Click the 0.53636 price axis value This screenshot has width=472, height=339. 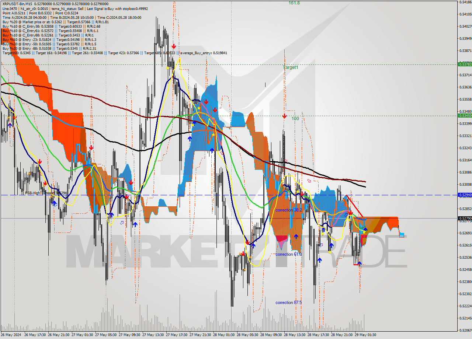pyautogui.click(x=465, y=87)
